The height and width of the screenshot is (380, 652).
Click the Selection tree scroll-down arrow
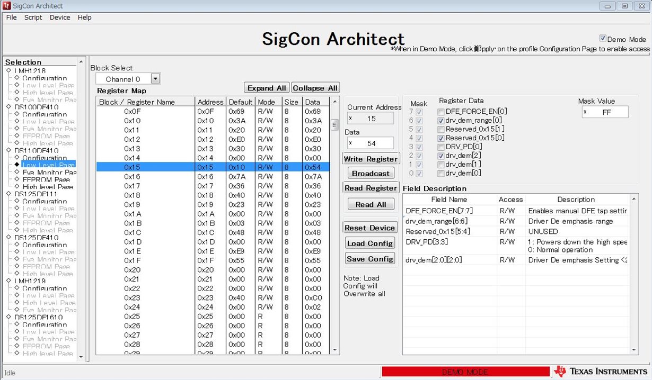81,357
